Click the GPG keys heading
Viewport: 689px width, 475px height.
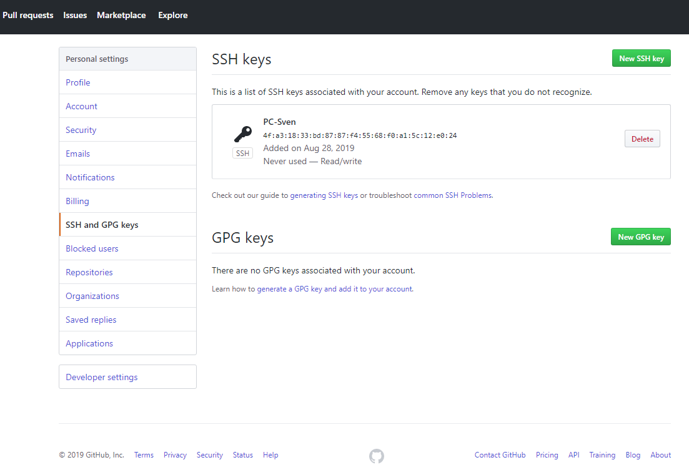coord(242,238)
